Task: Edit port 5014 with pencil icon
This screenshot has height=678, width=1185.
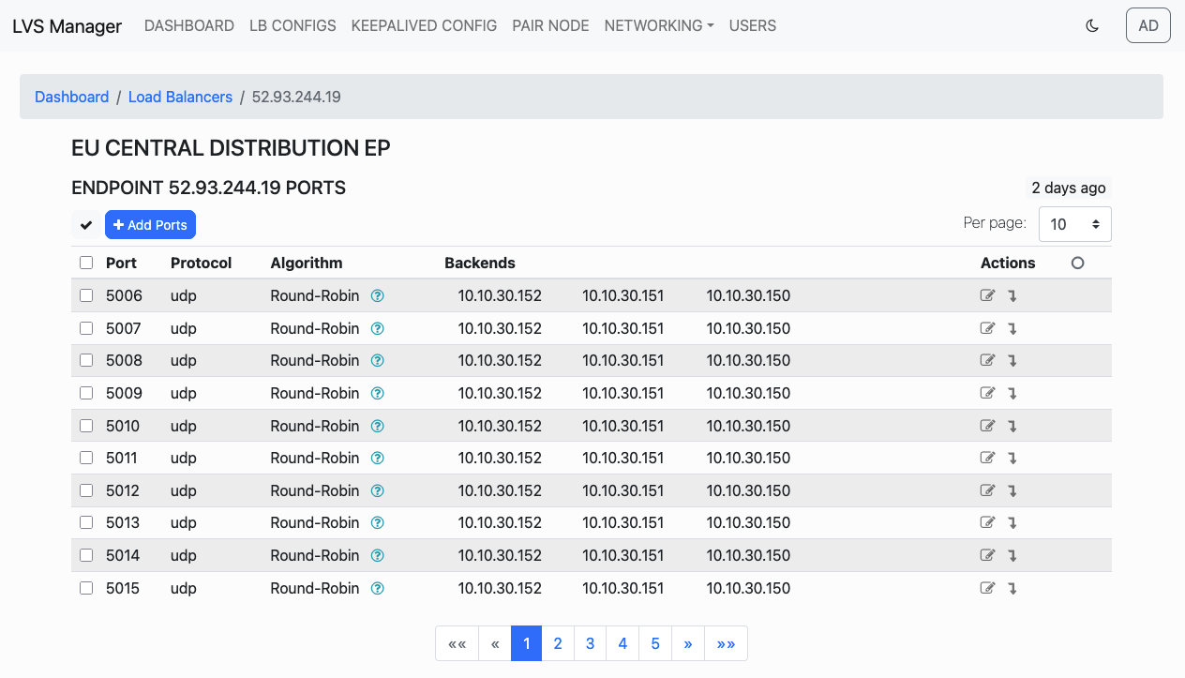Action: pyautogui.click(x=987, y=555)
